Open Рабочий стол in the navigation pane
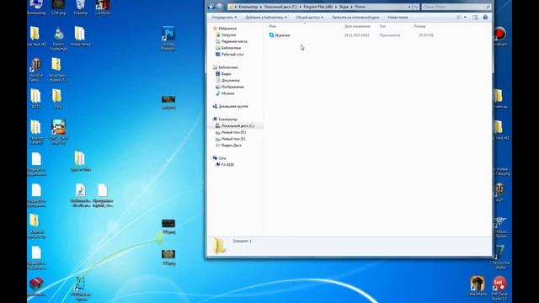The image size is (539, 303). (x=232, y=54)
